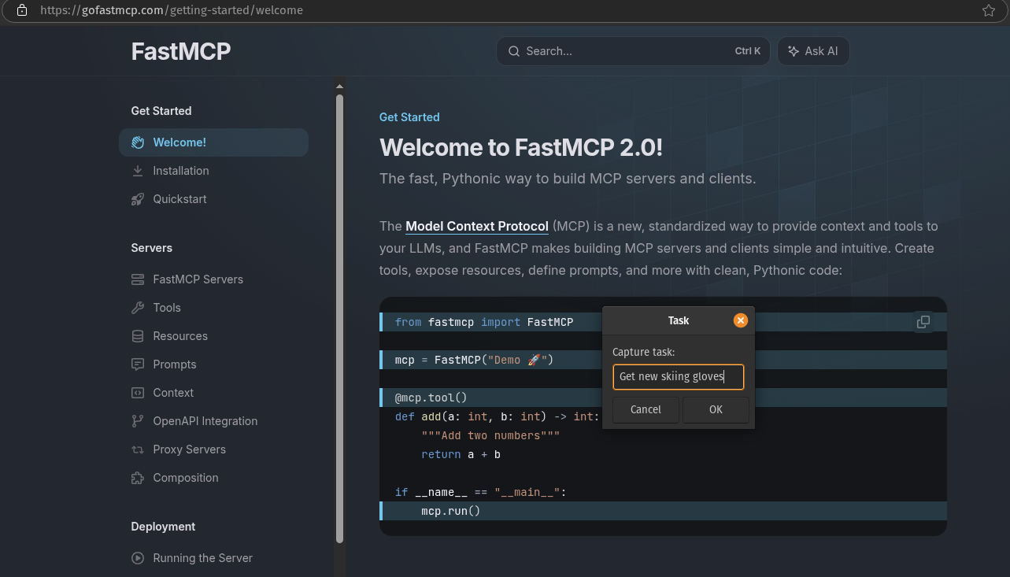Click the padlock icon in the address bar
Screen dimensions: 1010x577
coord(22,10)
